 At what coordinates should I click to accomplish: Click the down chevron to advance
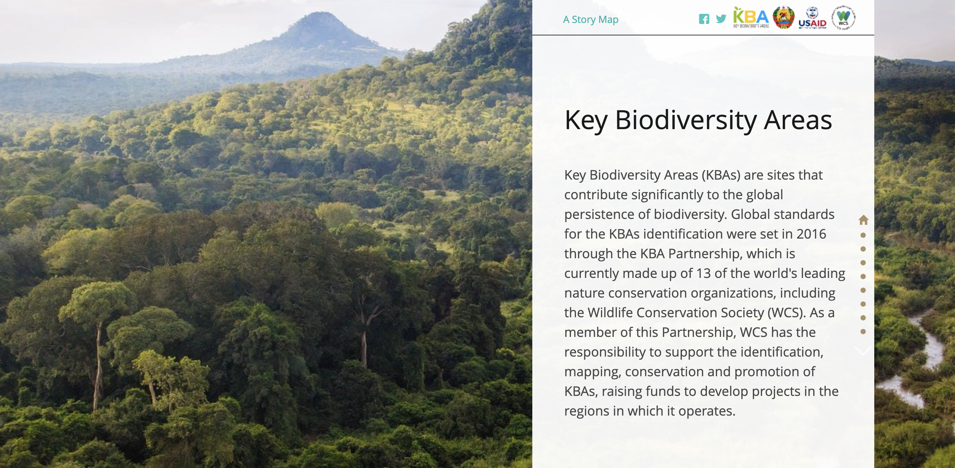tap(863, 350)
